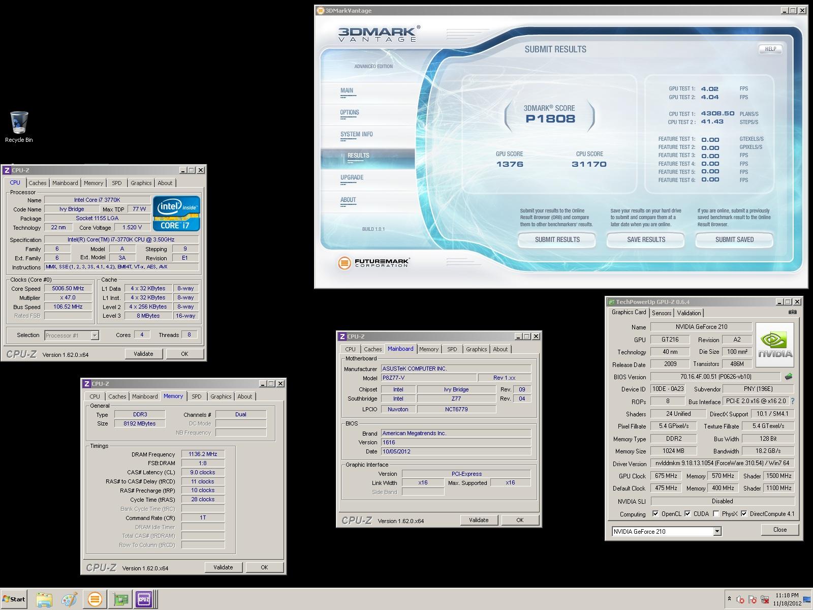
Task: Switch to the Sensors tab in GPU-Z
Action: (662, 313)
